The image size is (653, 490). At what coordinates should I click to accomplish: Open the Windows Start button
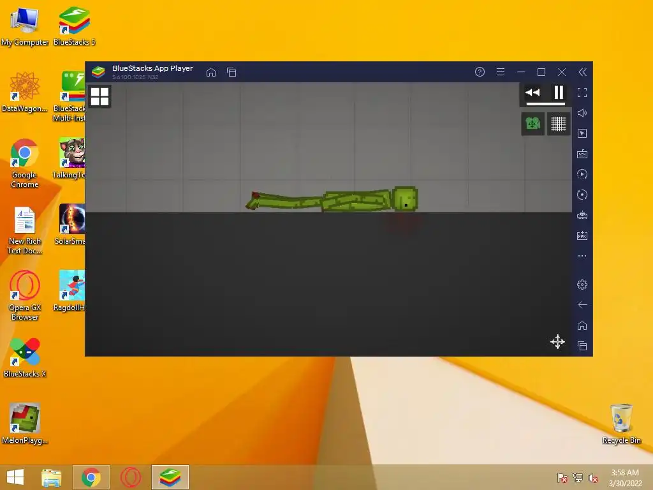pyautogui.click(x=15, y=477)
